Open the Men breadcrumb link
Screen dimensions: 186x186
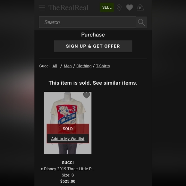click(x=68, y=66)
